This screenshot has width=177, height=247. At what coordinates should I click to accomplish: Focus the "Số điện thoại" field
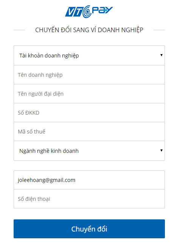coord(89,199)
